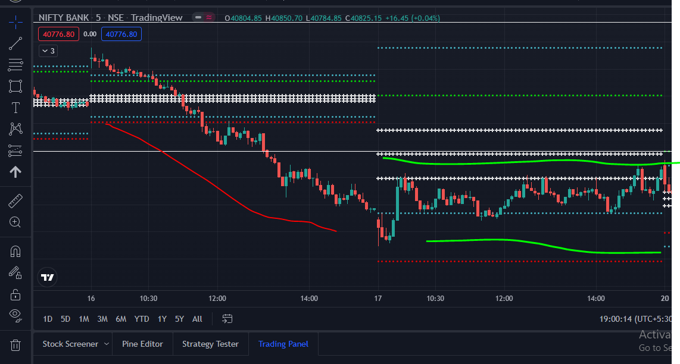Set chart range to 1D
This screenshot has width=680, height=364.
(48, 319)
